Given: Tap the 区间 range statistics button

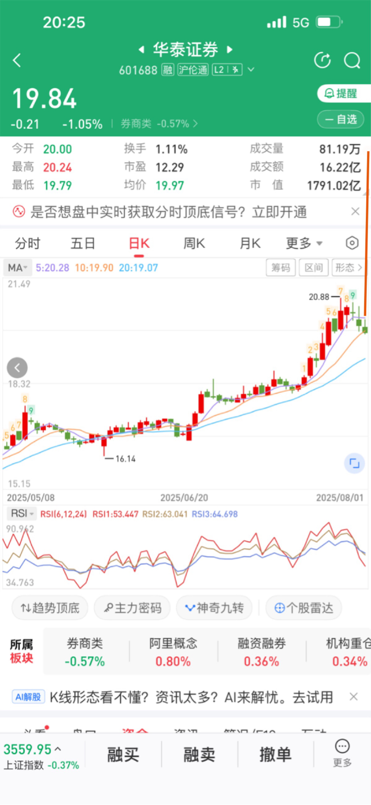Looking at the screenshot, I should [314, 267].
